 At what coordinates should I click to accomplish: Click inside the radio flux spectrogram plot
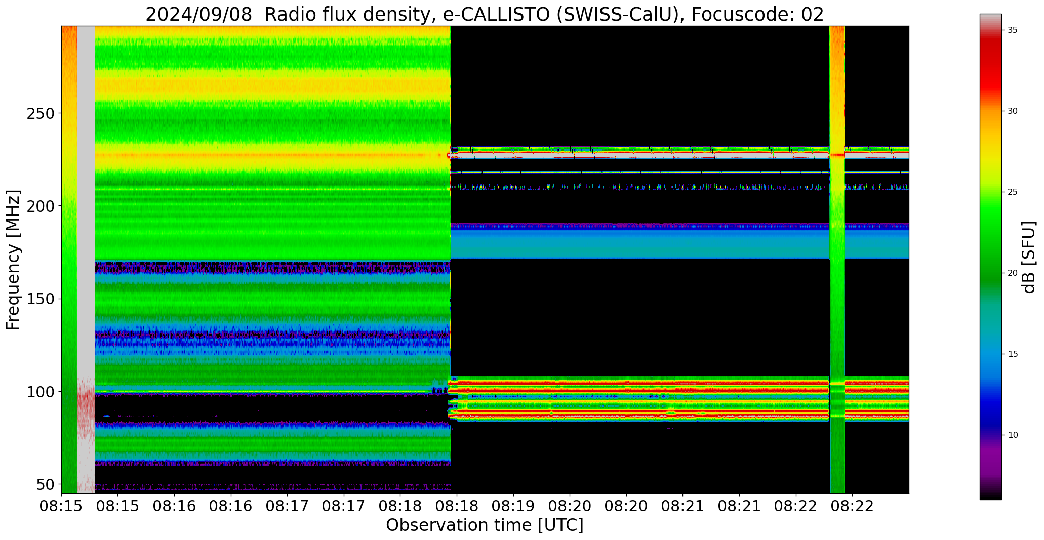click(485, 260)
